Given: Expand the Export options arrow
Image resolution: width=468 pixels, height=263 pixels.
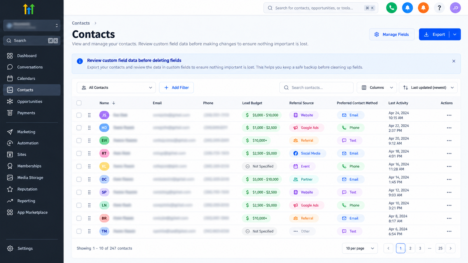Looking at the screenshot, I should pyautogui.click(x=455, y=34).
